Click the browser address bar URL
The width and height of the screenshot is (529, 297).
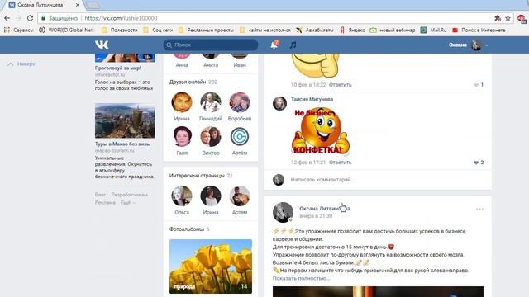tap(121, 18)
